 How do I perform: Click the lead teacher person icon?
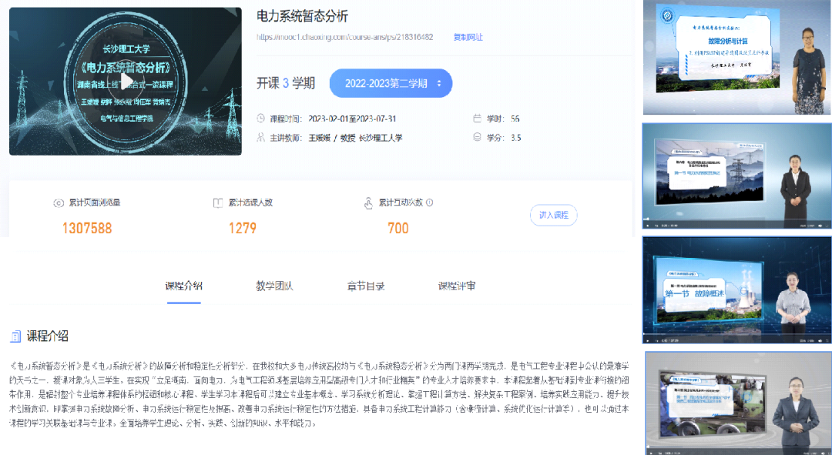(260, 137)
